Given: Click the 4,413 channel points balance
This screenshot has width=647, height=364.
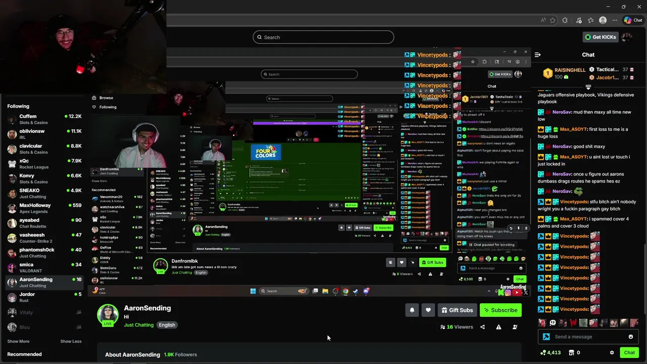Looking at the screenshot, I should 550,352.
